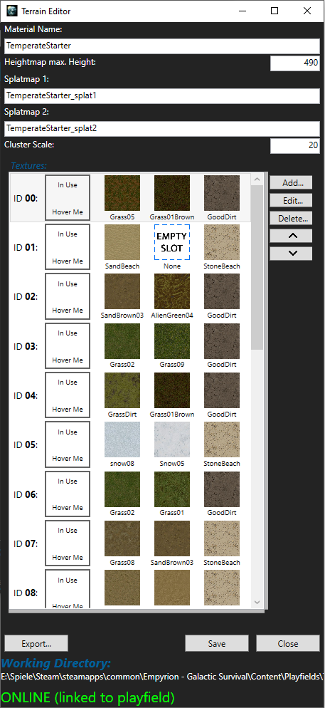The width and height of the screenshot is (325, 708).
Task: Click the Edit... button
Action: 291,200
